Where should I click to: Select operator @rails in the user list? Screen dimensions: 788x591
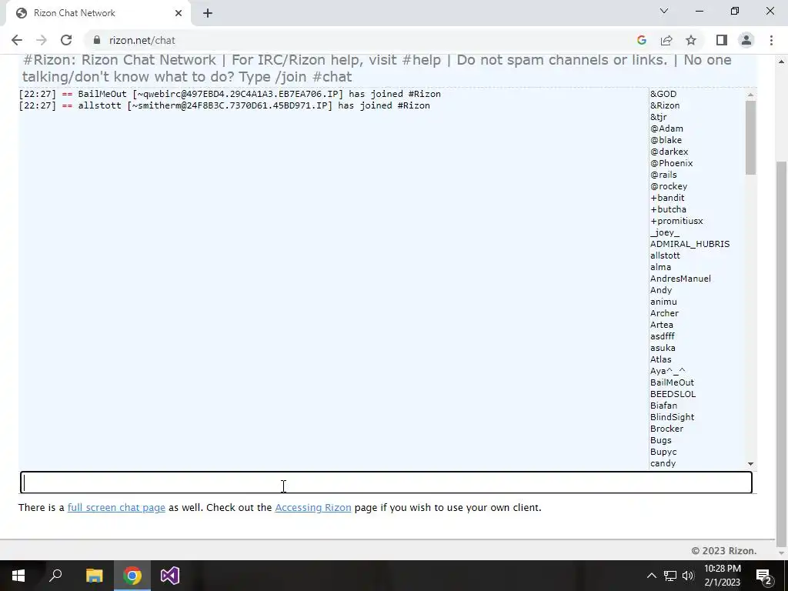(663, 175)
